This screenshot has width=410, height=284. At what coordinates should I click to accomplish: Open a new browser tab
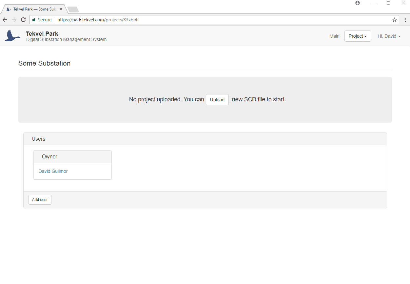(x=73, y=9)
